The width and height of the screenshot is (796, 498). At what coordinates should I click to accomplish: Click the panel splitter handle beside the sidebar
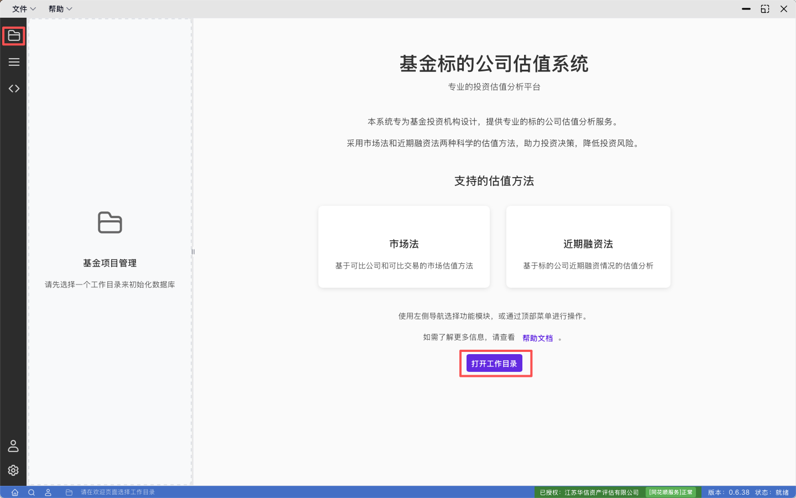pos(193,252)
